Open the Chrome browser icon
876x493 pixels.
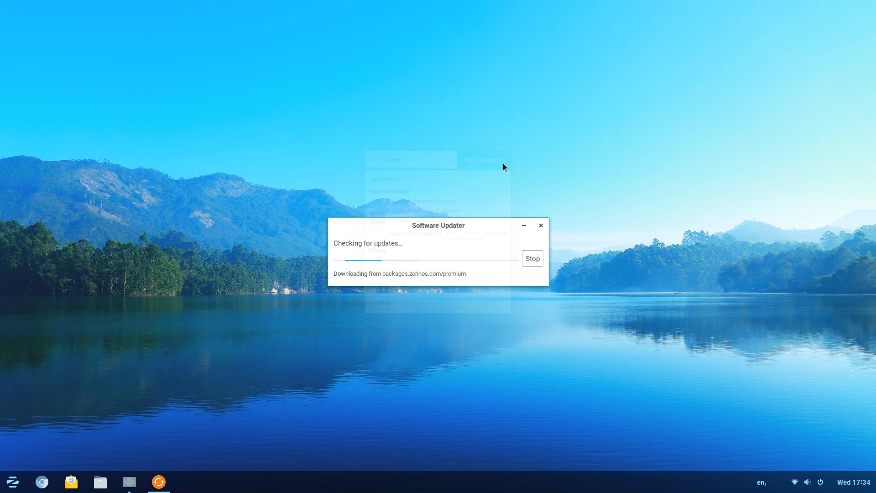42,482
